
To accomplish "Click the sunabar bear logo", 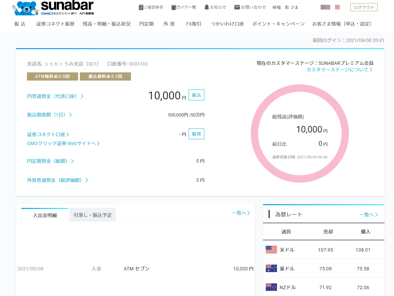I will [23, 7].
